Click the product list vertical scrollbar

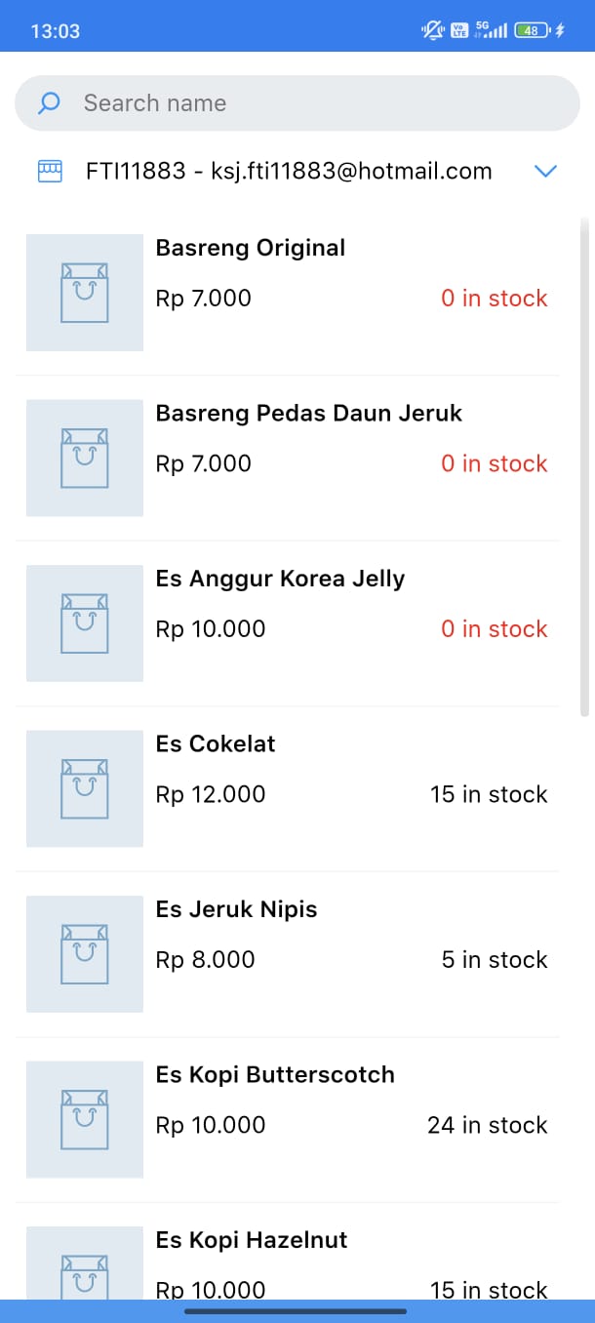point(584,468)
